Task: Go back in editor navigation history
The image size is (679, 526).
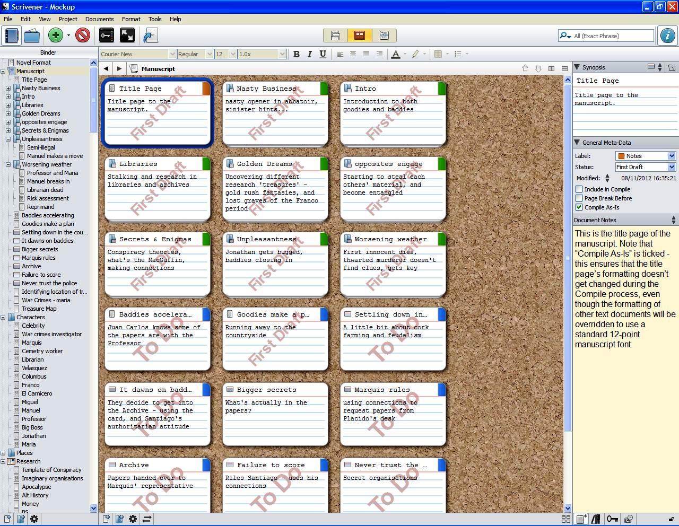Action: coord(106,68)
